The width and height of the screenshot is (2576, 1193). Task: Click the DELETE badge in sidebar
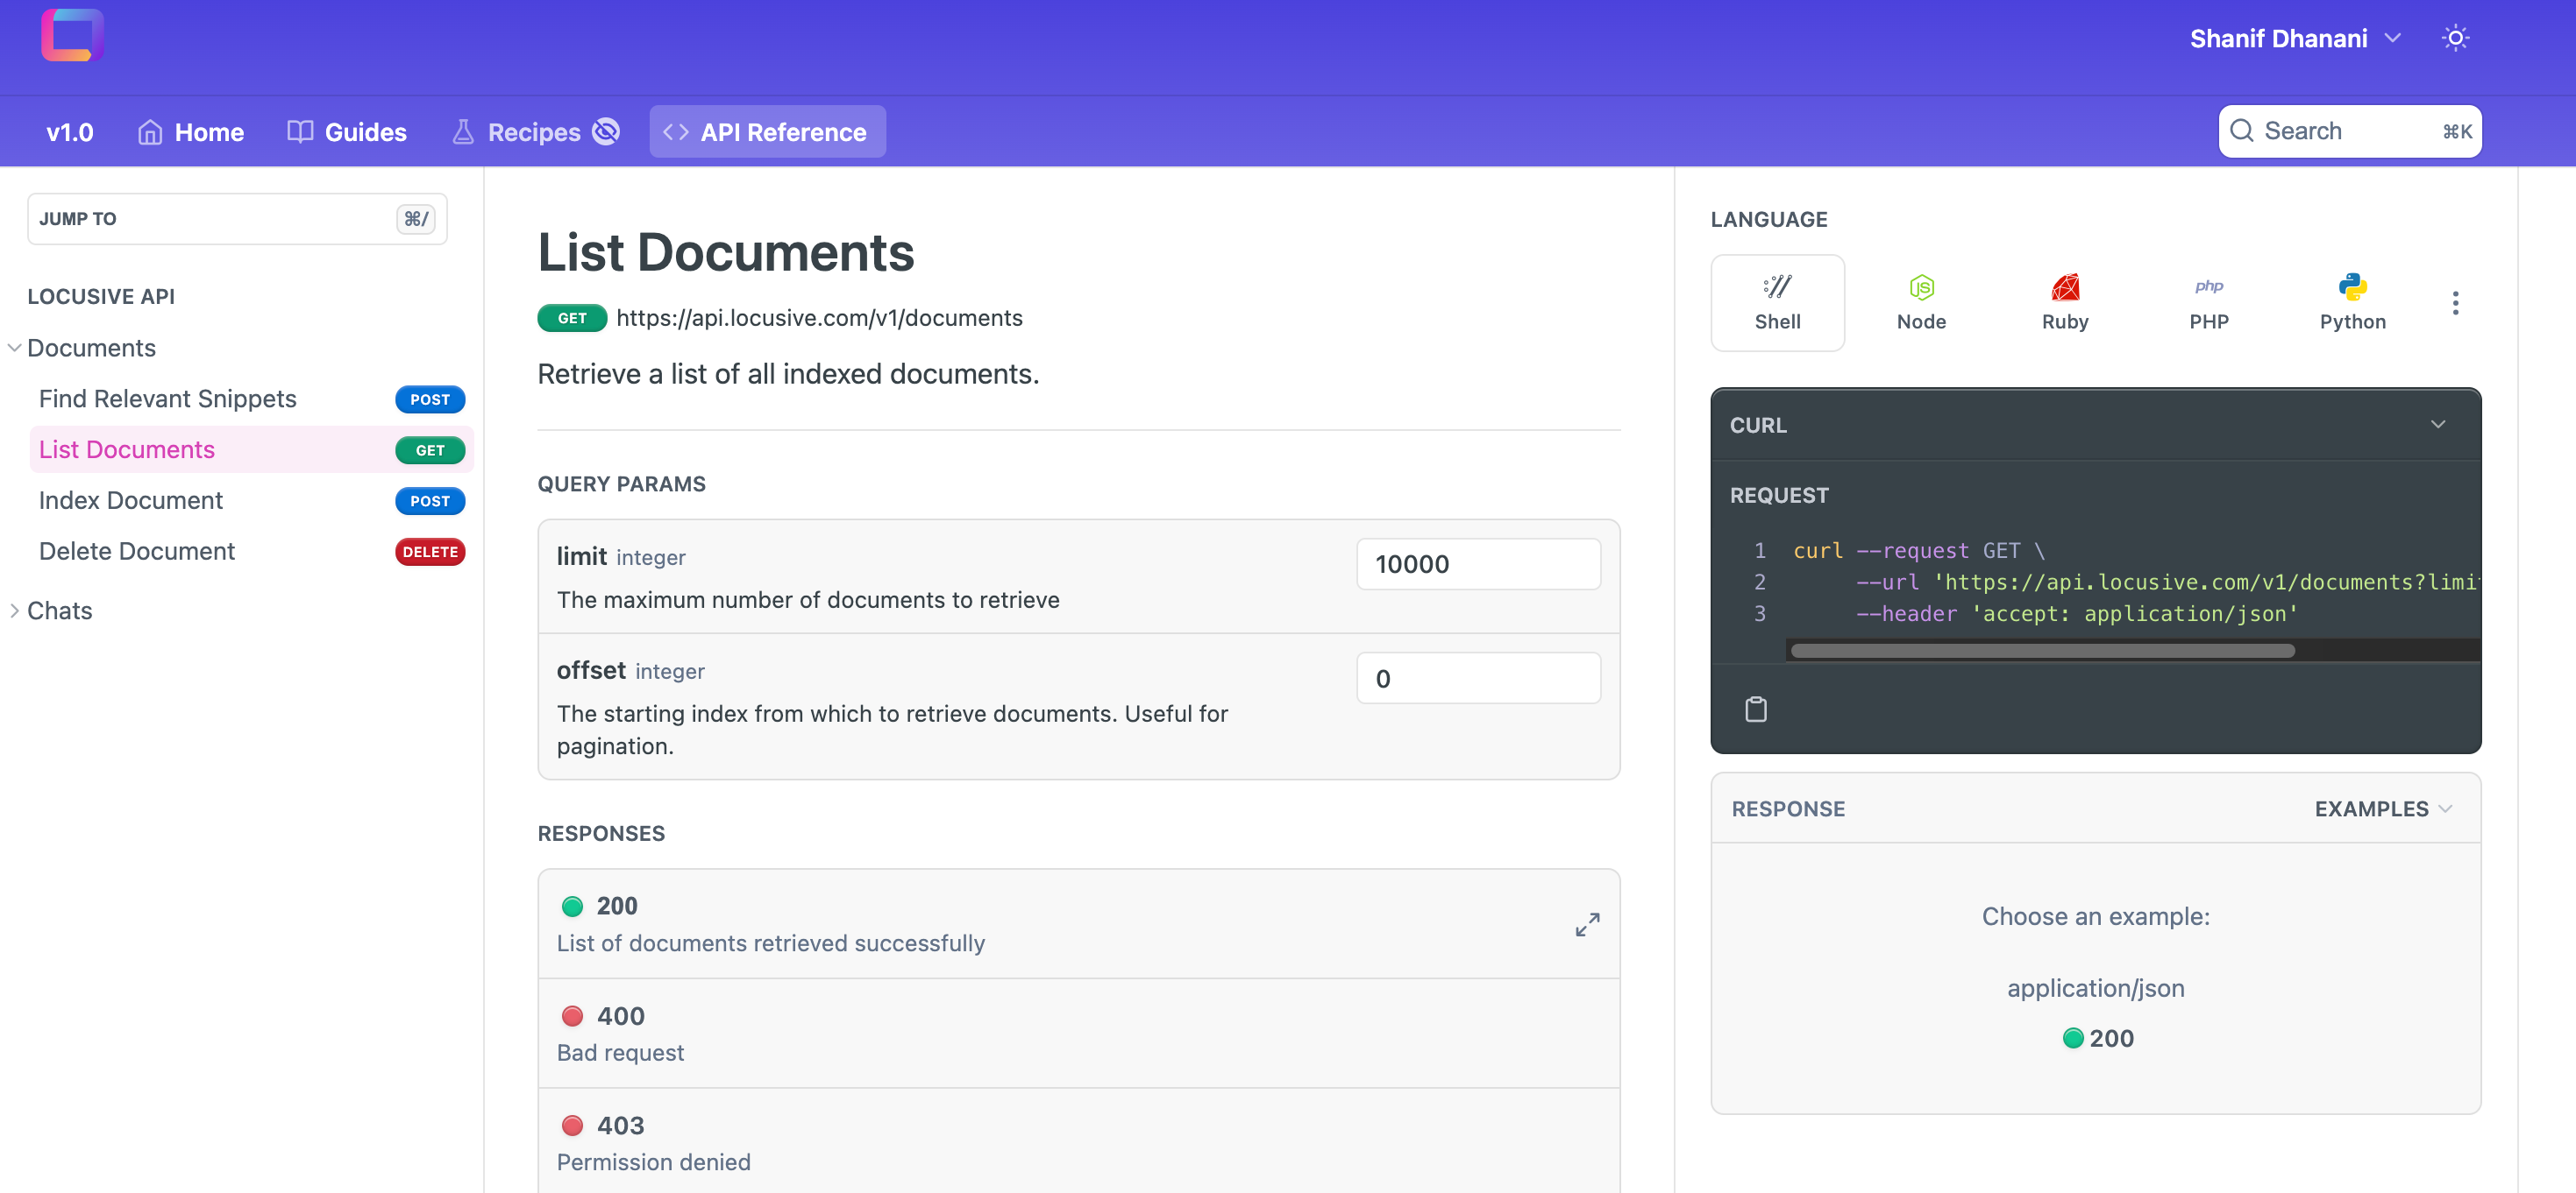(430, 552)
